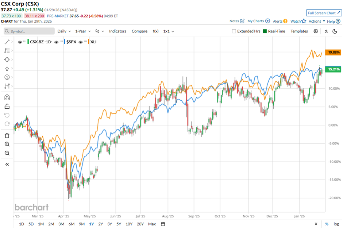The image size is (343, 228).
Task: Toggle the magnet snap mode
Action: click(7, 97)
